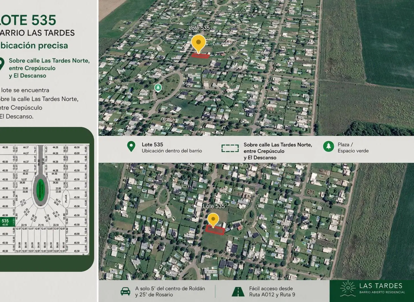Click the green oval plaza in the lot plan

click(41, 190)
